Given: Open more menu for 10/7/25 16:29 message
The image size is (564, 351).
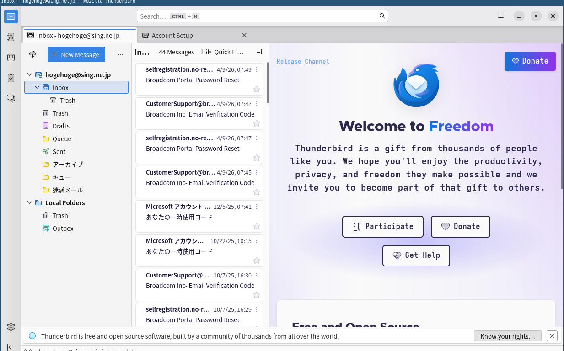Looking at the screenshot, I should [257, 310].
